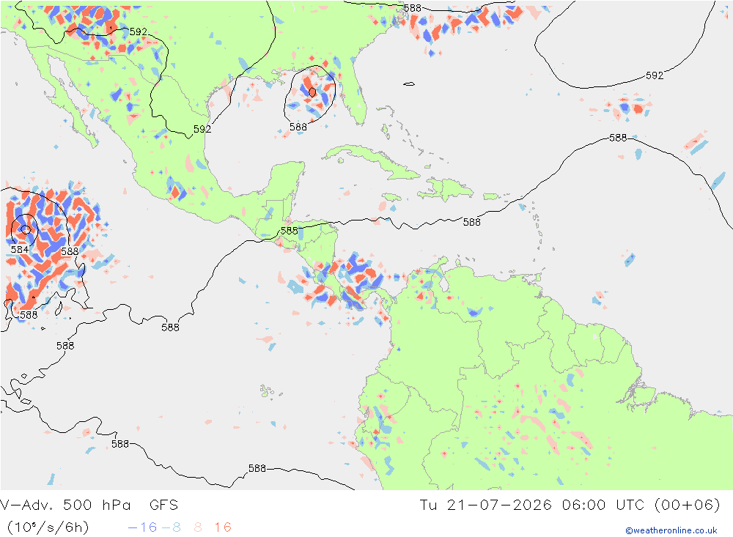Click the 588 label at top edge
The height and width of the screenshot is (537, 733).
pos(412,8)
